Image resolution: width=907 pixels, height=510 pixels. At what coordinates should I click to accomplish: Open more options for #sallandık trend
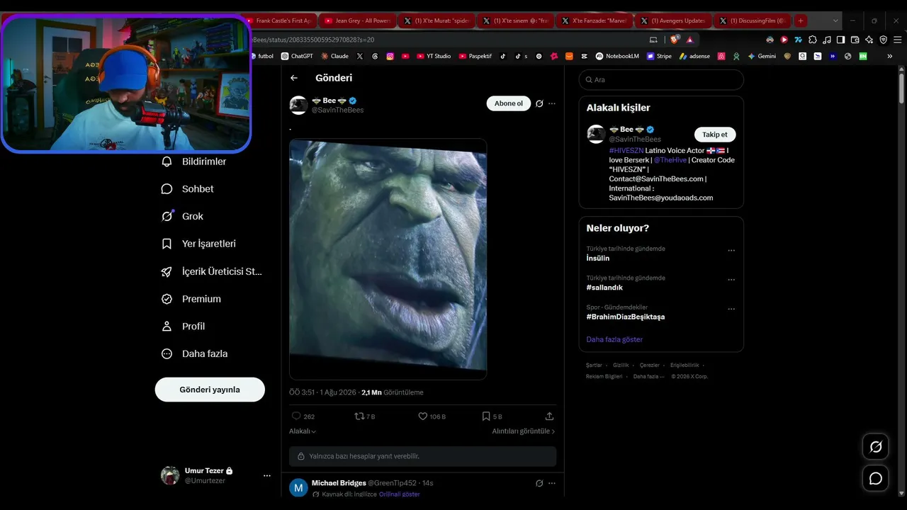tap(731, 280)
